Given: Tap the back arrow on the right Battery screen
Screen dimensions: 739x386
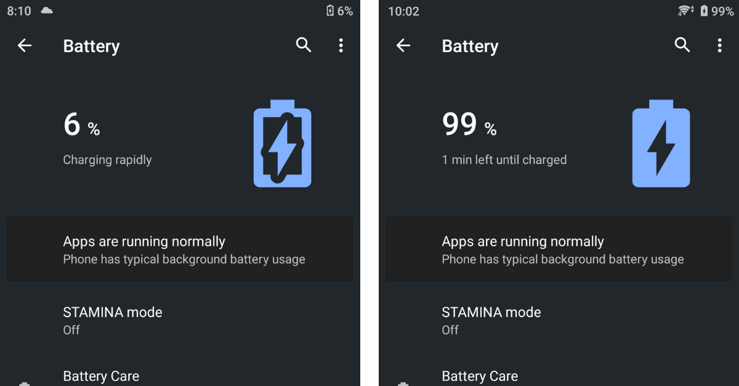Looking at the screenshot, I should 403,45.
